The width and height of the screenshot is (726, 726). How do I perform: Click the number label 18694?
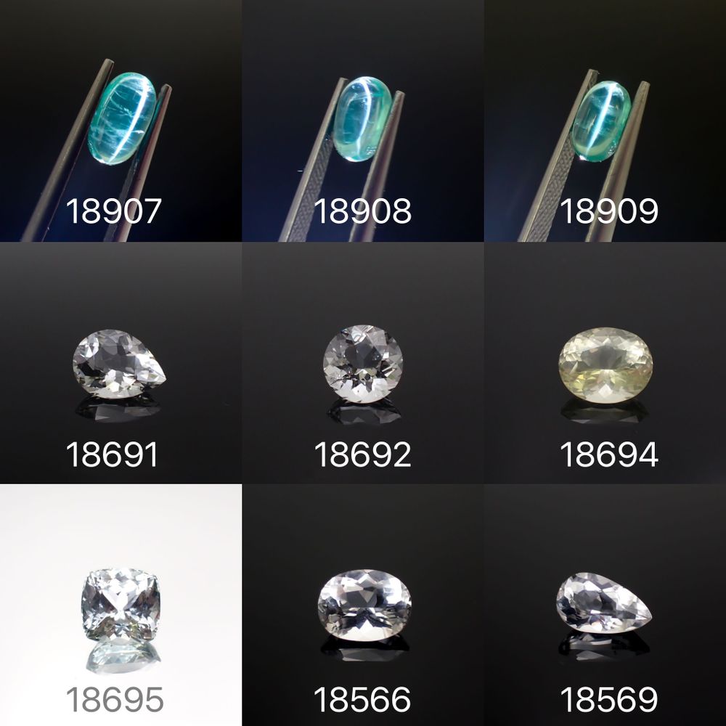[609, 454]
